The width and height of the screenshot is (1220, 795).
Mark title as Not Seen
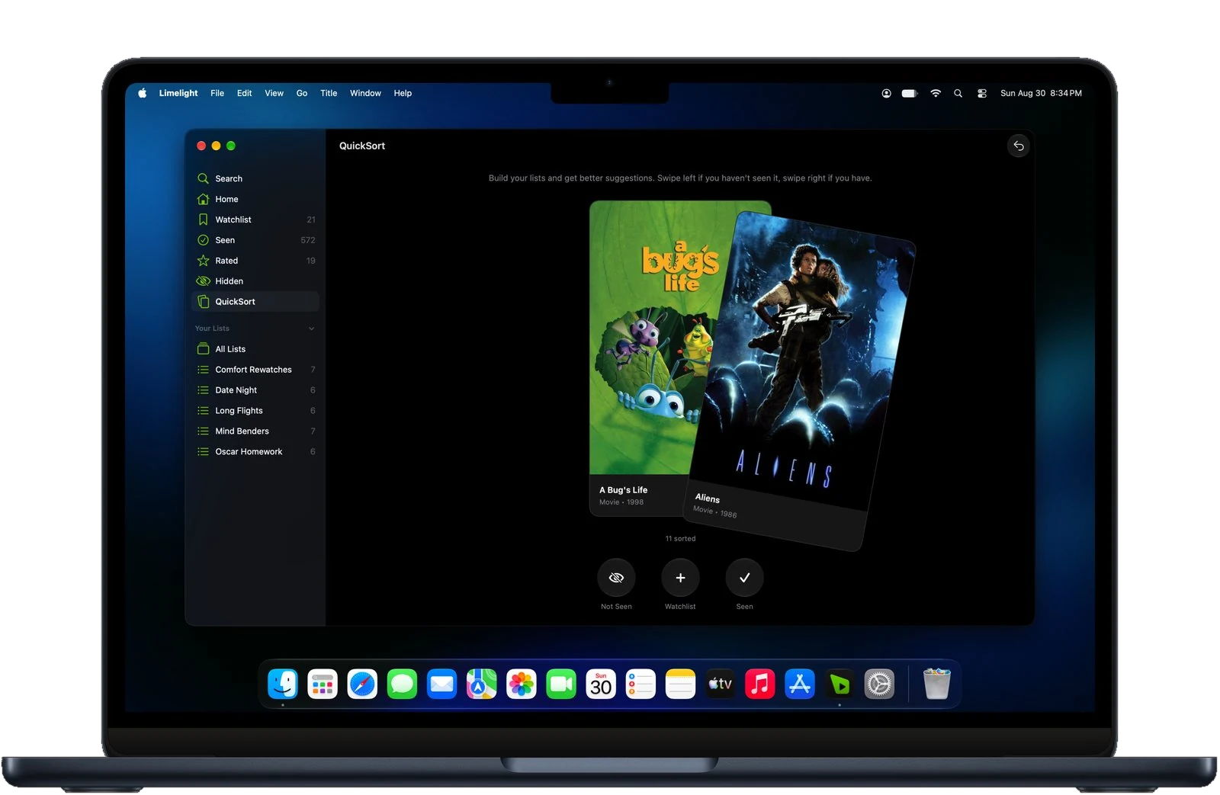pyautogui.click(x=616, y=578)
